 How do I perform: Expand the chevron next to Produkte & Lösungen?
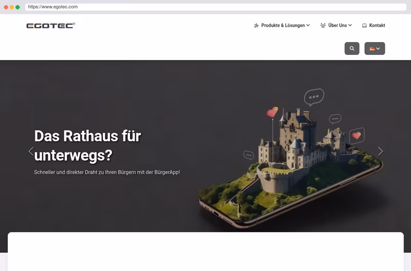[308, 25]
